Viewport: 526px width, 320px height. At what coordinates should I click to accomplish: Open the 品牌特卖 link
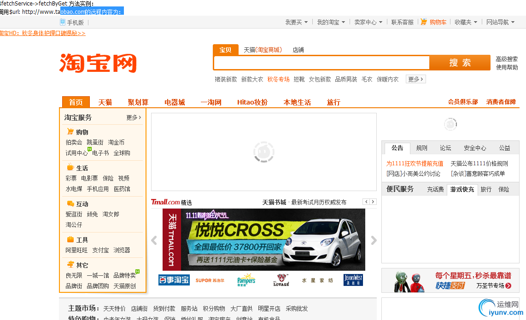(124, 275)
